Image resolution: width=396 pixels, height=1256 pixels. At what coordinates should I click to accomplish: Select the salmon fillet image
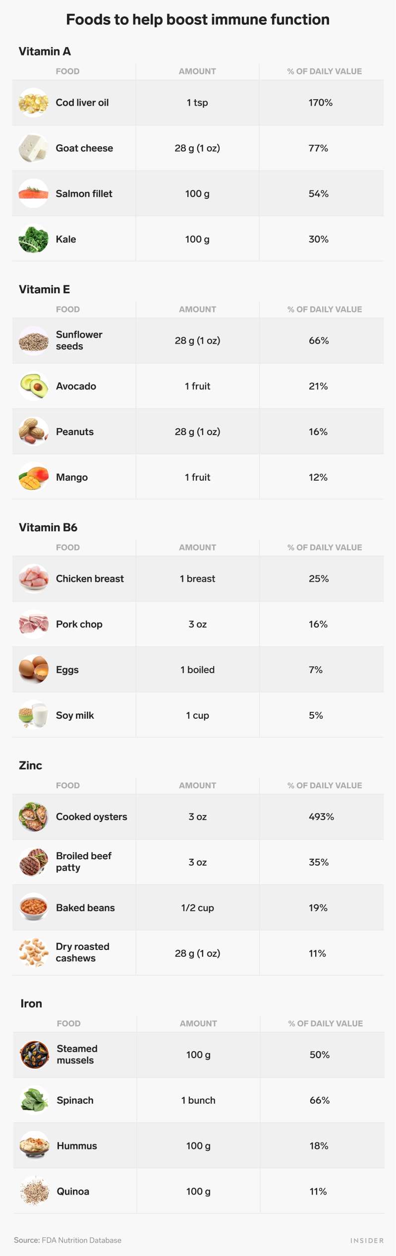33,193
